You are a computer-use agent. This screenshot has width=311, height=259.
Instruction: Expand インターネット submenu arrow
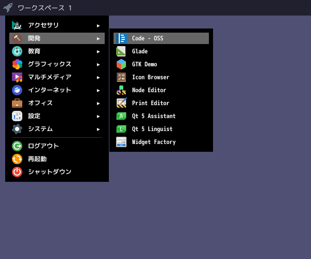pyautogui.click(x=98, y=91)
